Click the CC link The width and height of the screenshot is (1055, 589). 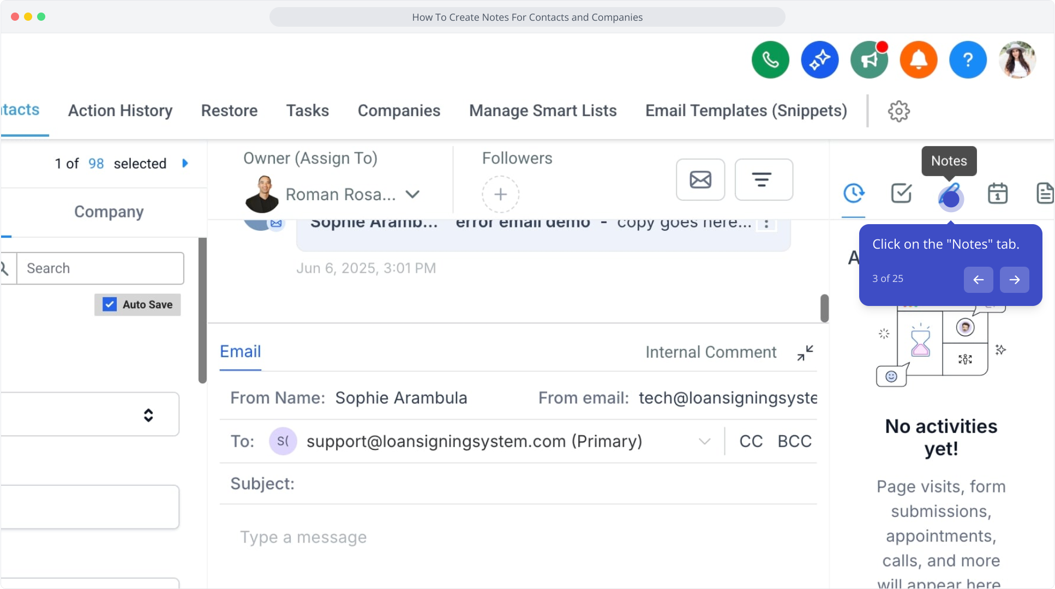[751, 441]
